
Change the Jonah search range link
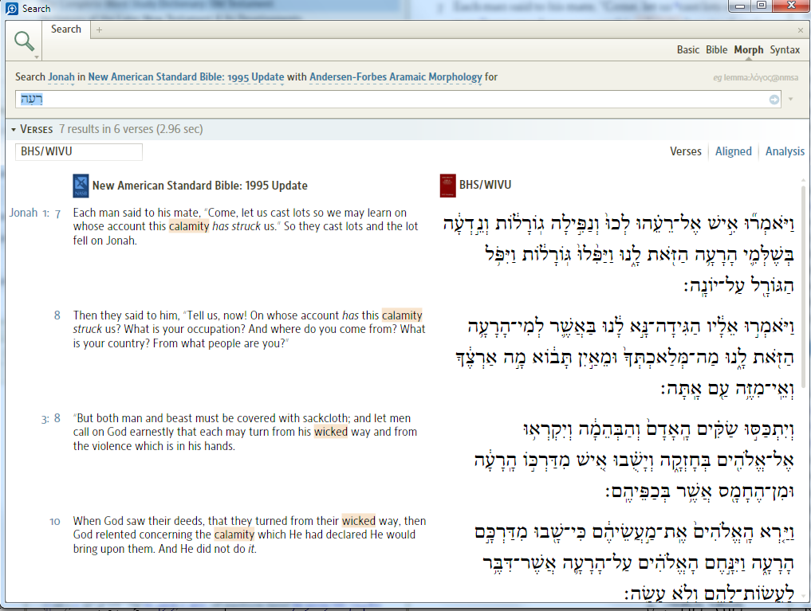coord(61,77)
